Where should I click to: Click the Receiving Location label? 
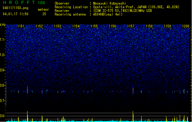[71, 7]
